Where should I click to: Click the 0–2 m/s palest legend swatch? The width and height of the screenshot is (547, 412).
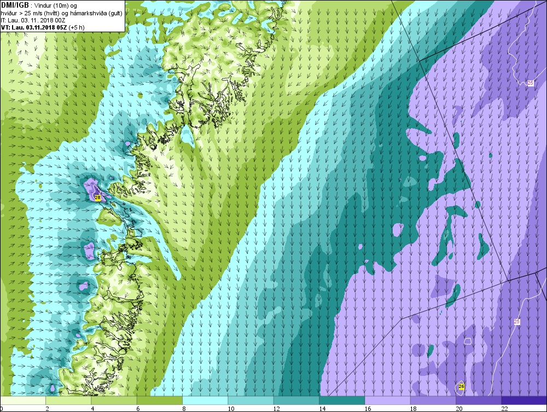click(x=23, y=400)
